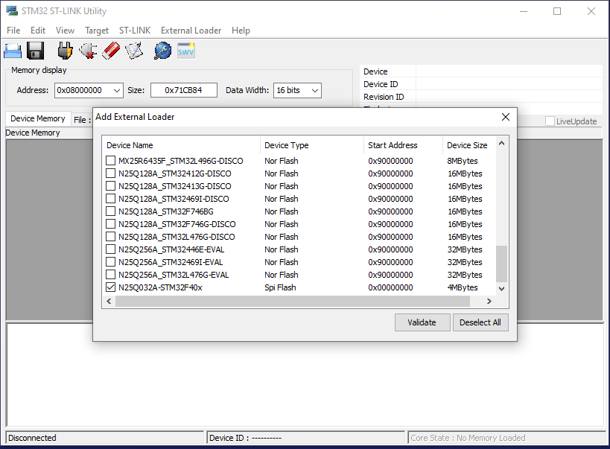The height and width of the screenshot is (449, 610).
Task: Check N25Q256A_STM32469I-EVAL loader checkbox
Action: pos(110,262)
